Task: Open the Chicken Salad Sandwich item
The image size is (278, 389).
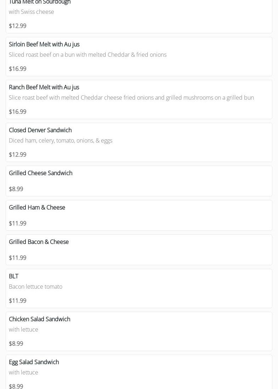Action: [x=39, y=319]
